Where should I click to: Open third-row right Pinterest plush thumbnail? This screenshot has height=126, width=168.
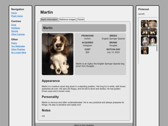coord(153,41)
